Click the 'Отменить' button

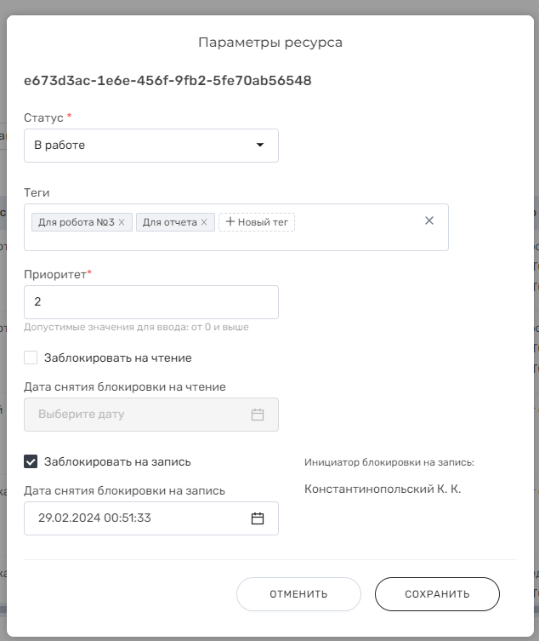point(298,594)
